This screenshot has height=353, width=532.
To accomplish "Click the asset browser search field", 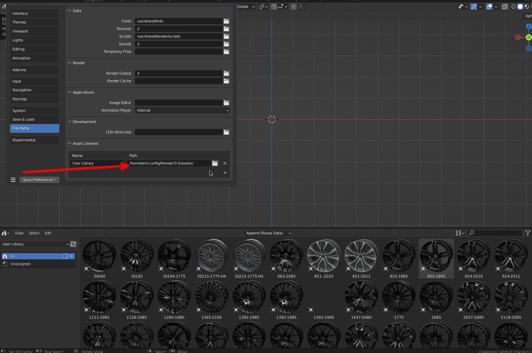I will coord(495,233).
